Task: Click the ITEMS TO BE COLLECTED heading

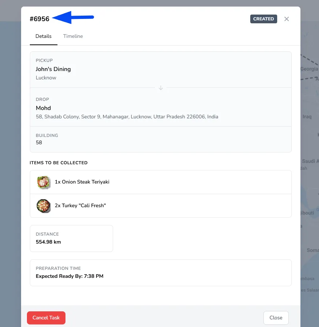Action: 59,163
